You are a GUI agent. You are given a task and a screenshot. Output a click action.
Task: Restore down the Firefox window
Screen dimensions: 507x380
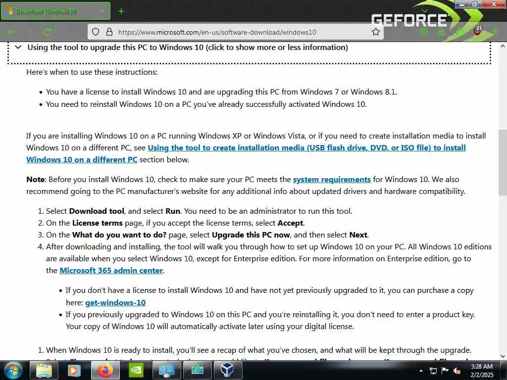pos(475,4)
